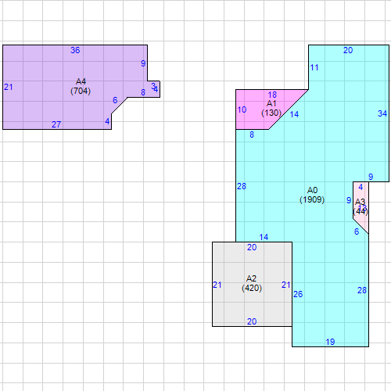Screen dimensions: 391x391
Task: Click the 27 dimension on area A4
Action: [56, 124]
